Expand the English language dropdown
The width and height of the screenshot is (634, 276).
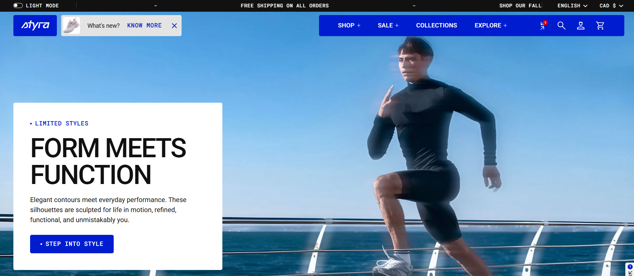click(572, 6)
